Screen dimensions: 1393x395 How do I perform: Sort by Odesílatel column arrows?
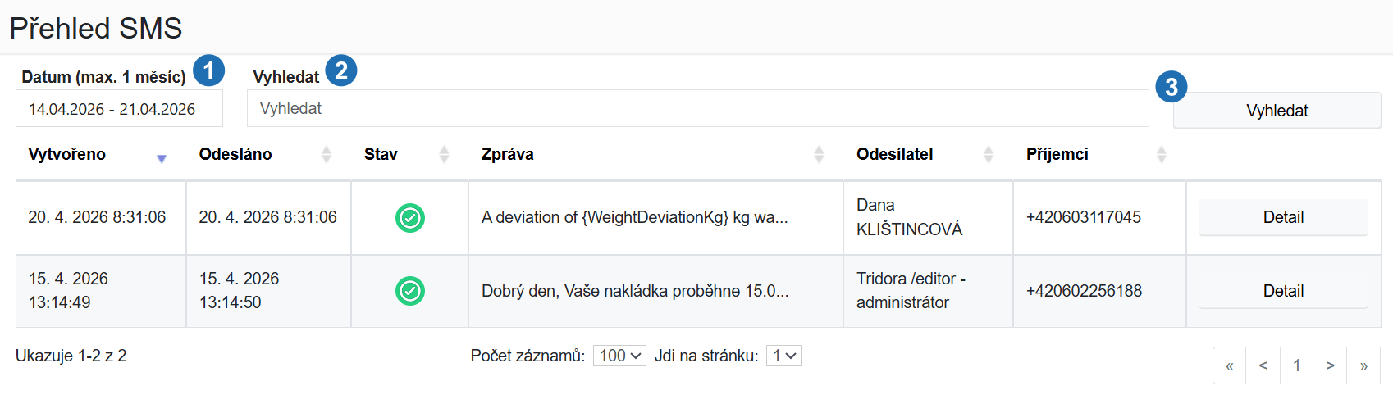[x=989, y=154]
